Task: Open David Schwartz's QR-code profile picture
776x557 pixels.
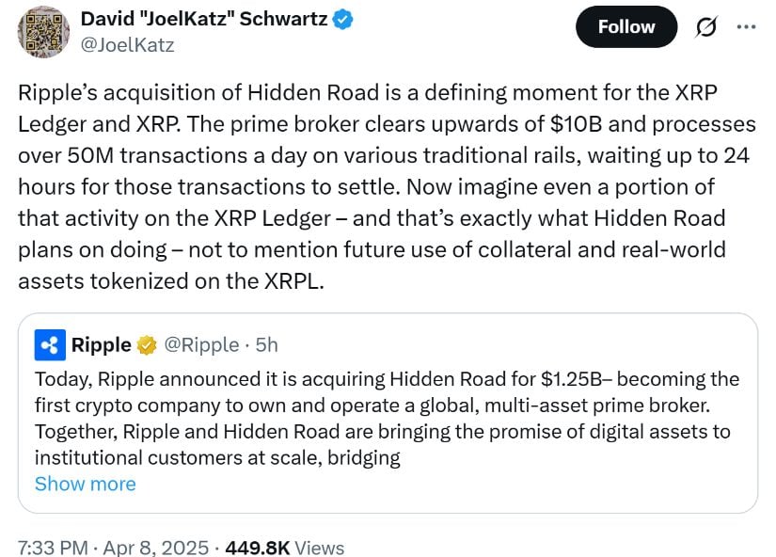Action: (x=43, y=34)
